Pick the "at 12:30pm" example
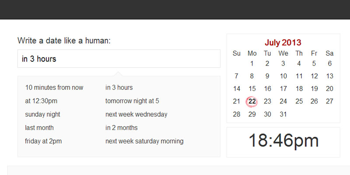Image resolution: width=350 pixels, height=175 pixels. click(41, 101)
